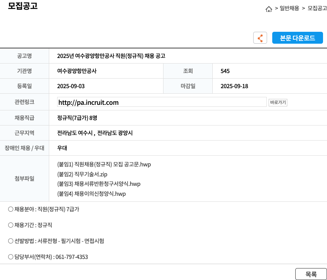Image resolution: width=327 pixels, height=280 pixels.
Task: Click the contact number 061-797-4353 line
Action: [48, 257]
